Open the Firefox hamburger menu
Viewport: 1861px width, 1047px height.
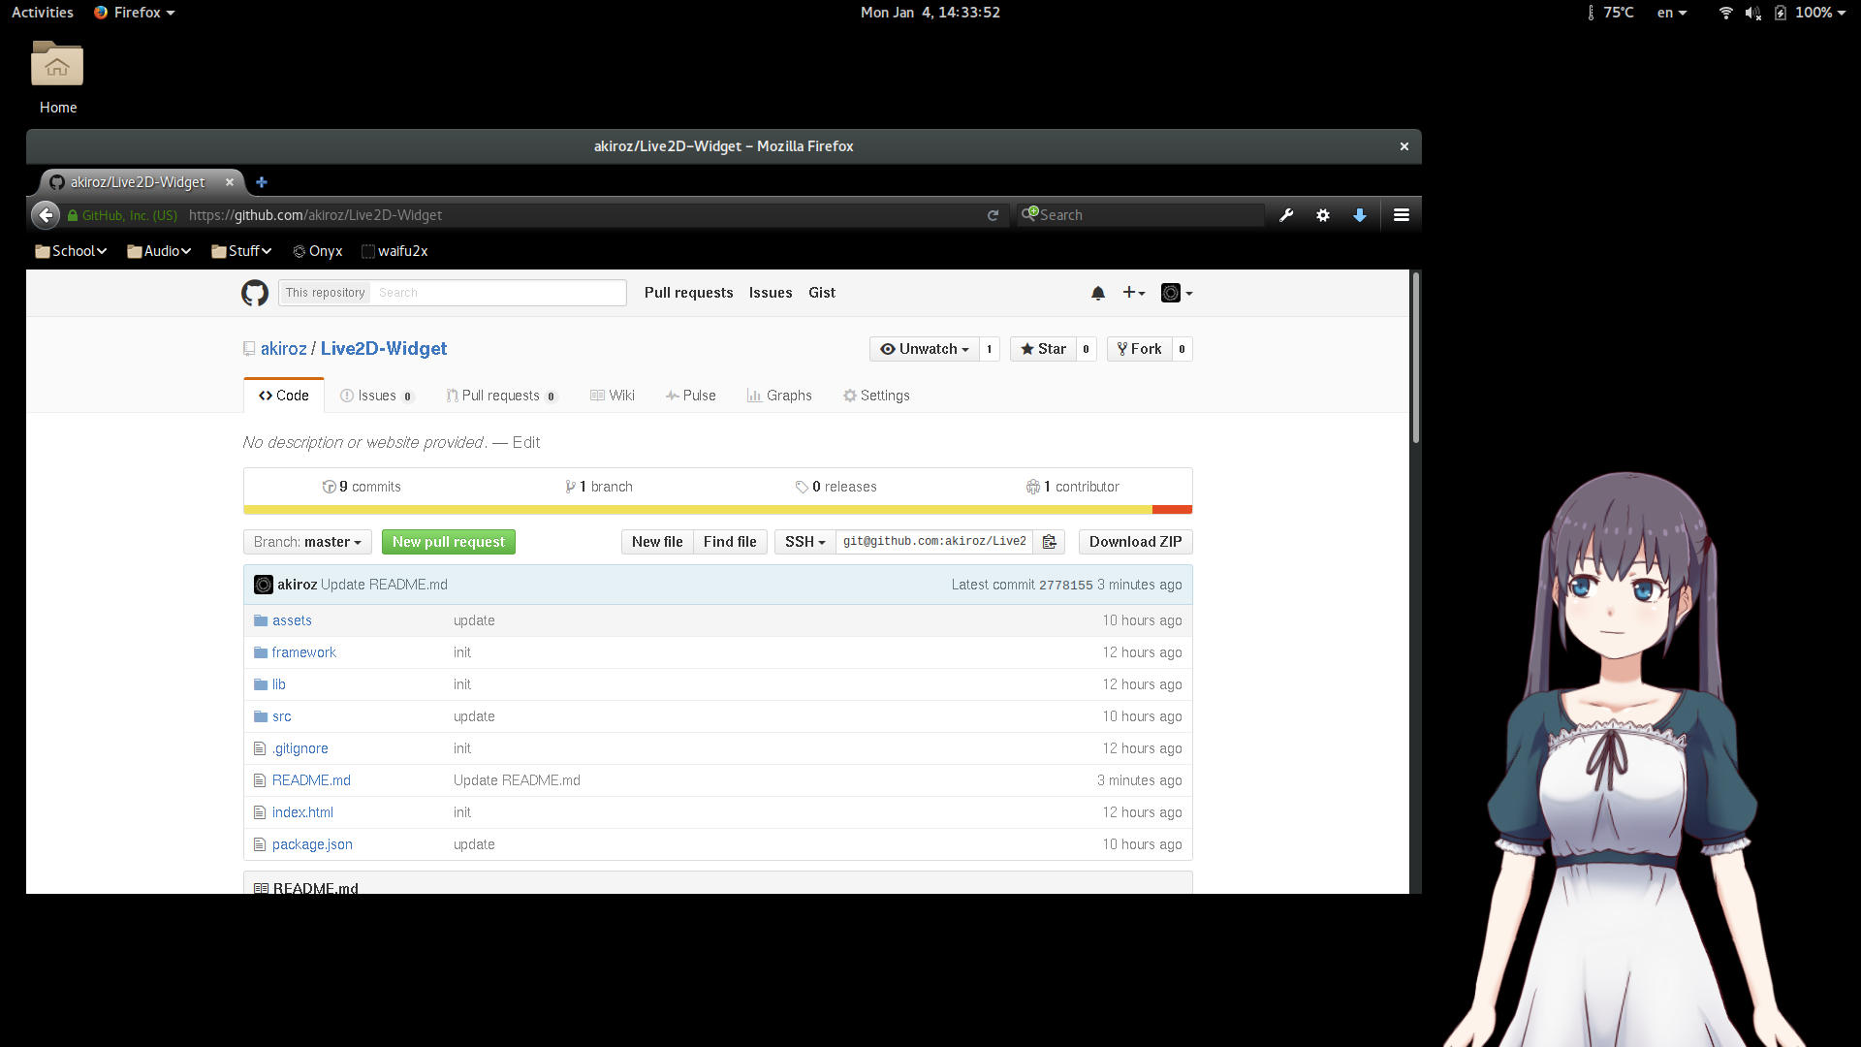pyautogui.click(x=1402, y=215)
